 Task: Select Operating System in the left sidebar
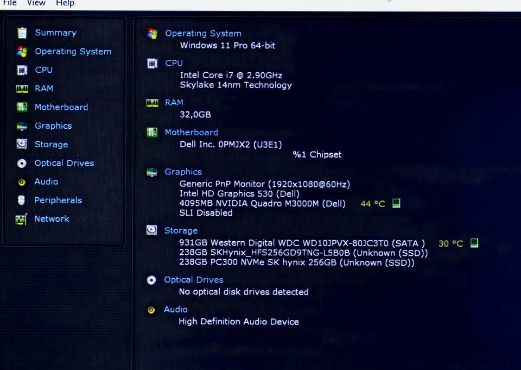tap(73, 52)
